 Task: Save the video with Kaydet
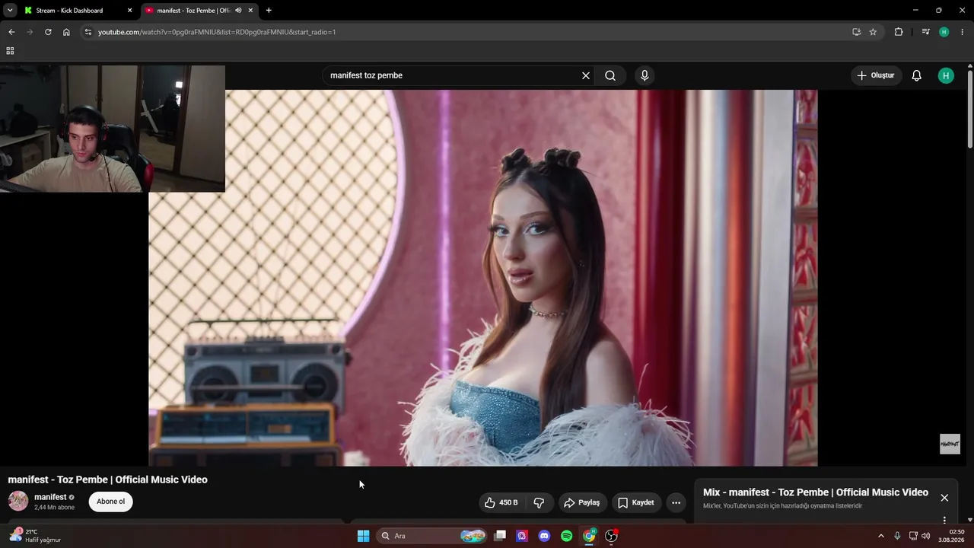coord(636,502)
